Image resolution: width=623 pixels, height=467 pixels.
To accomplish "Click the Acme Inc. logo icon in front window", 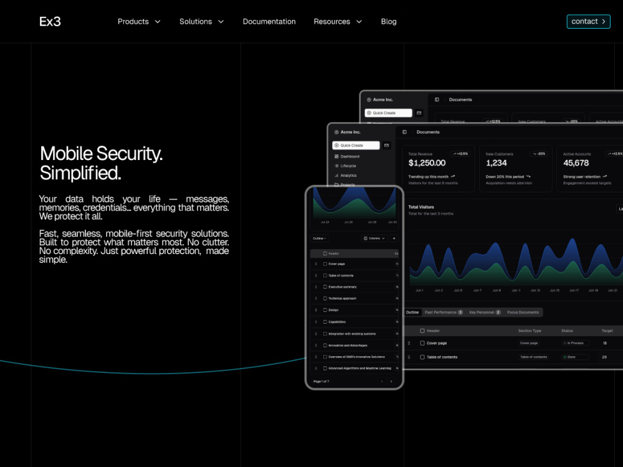I will tap(336, 132).
